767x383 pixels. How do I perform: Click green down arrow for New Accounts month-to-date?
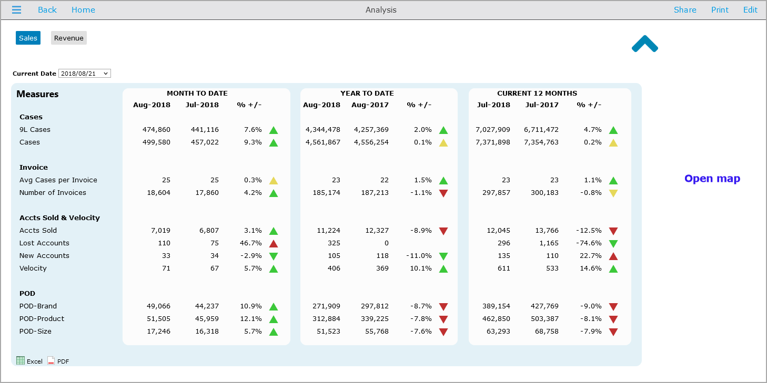click(x=274, y=256)
